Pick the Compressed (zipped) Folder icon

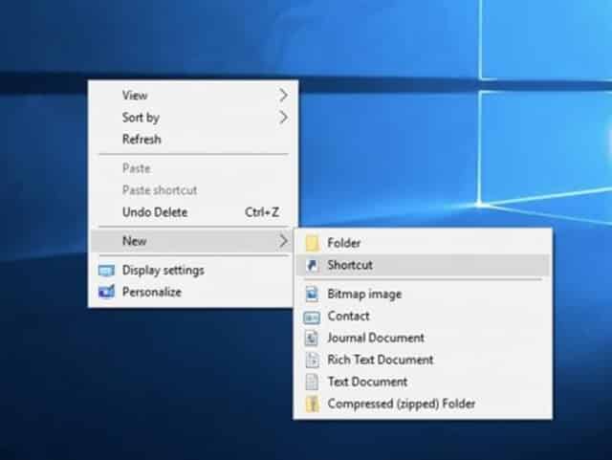pyautogui.click(x=310, y=405)
